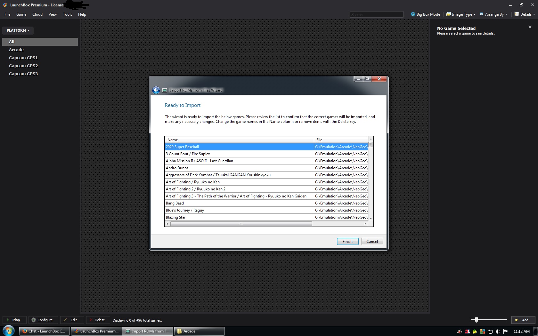
Task: Expand the PLATFORM dropdown in sidebar
Action: tap(18, 30)
